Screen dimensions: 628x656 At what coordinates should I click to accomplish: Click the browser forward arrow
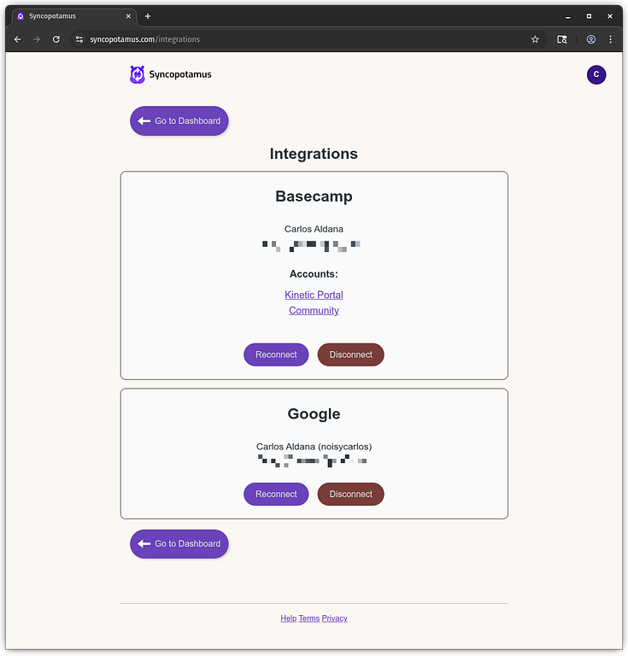point(37,39)
